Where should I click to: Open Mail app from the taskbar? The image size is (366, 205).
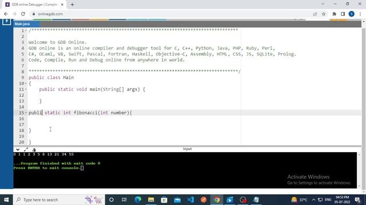(177, 200)
